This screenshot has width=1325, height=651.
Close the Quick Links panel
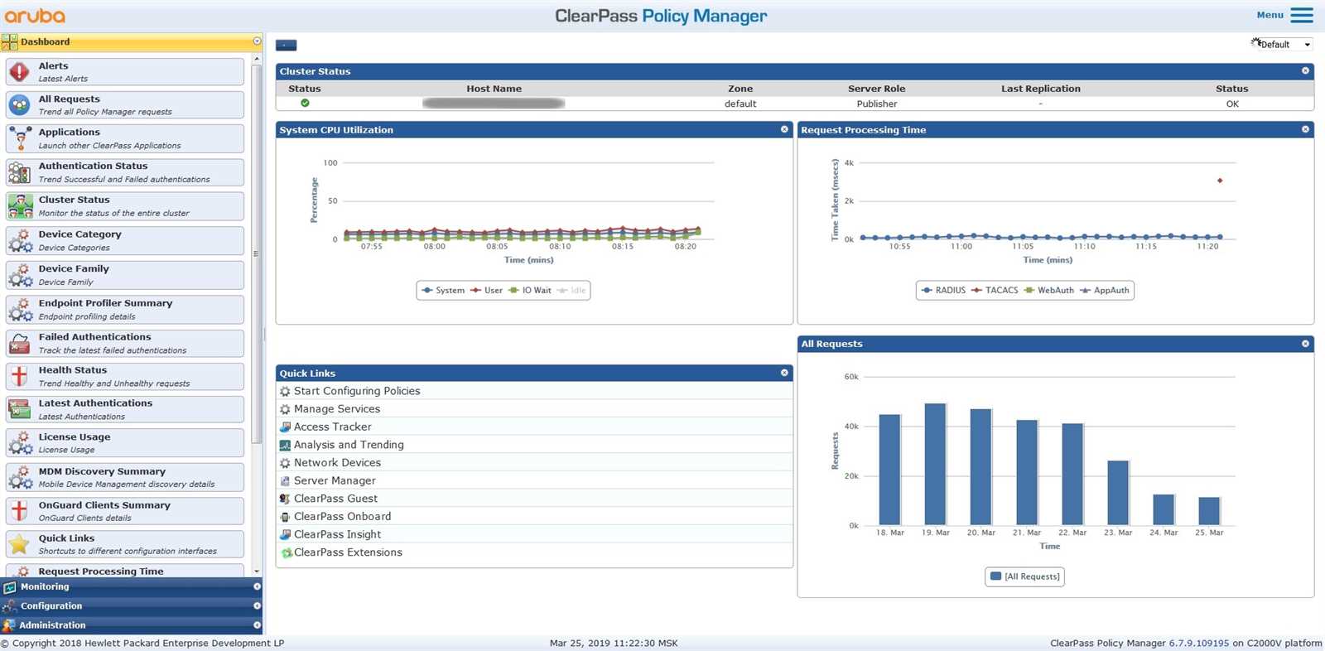pyautogui.click(x=784, y=373)
